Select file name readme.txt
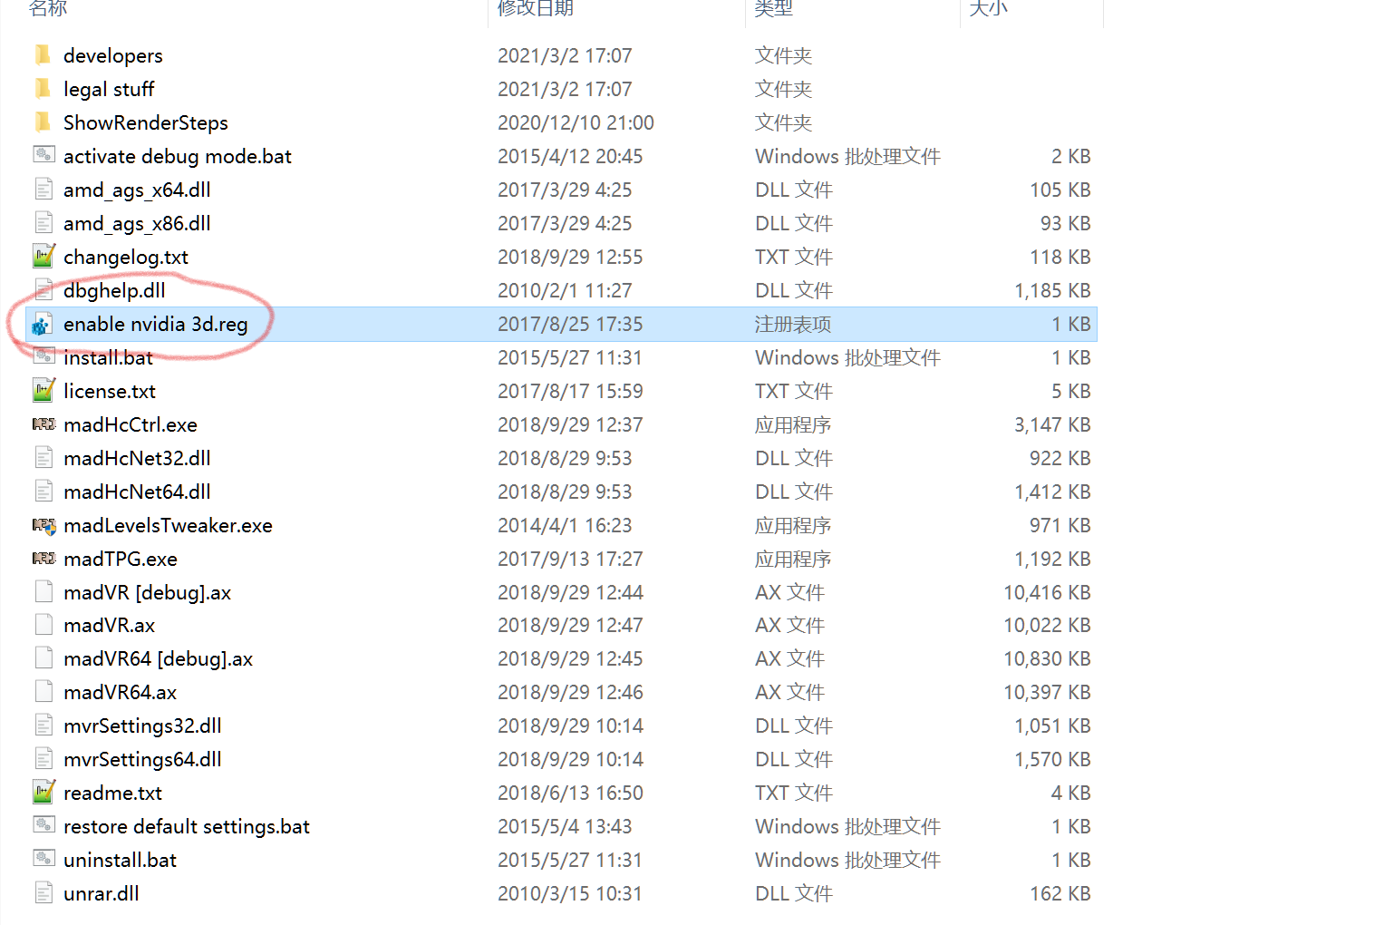Screen dimensions: 1384x925 point(112,793)
